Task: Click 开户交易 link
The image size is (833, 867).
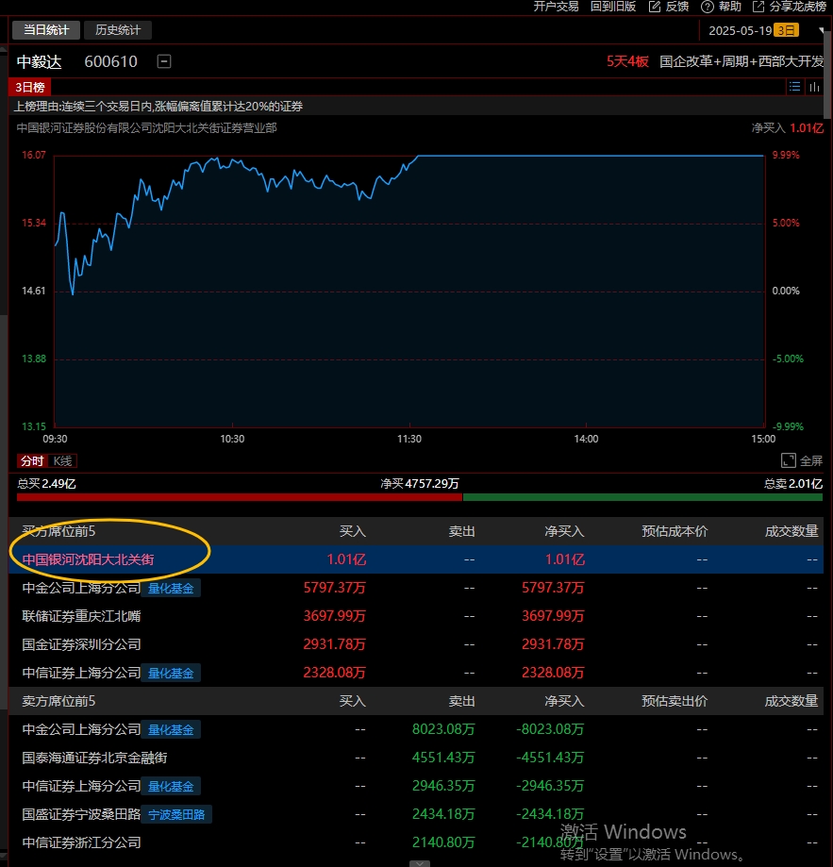Action: [x=556, y=7]
